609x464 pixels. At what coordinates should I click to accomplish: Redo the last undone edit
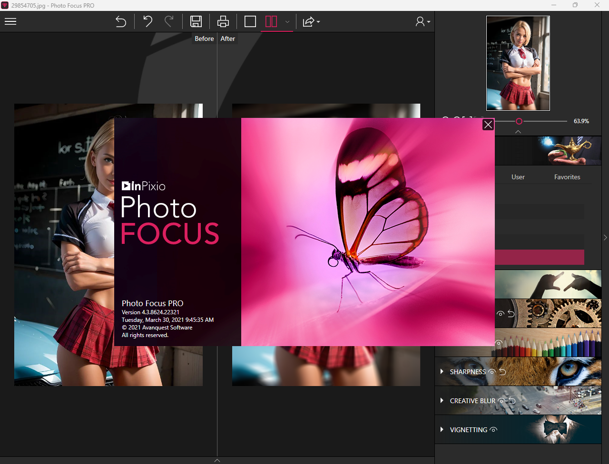[x=169, y=21]
